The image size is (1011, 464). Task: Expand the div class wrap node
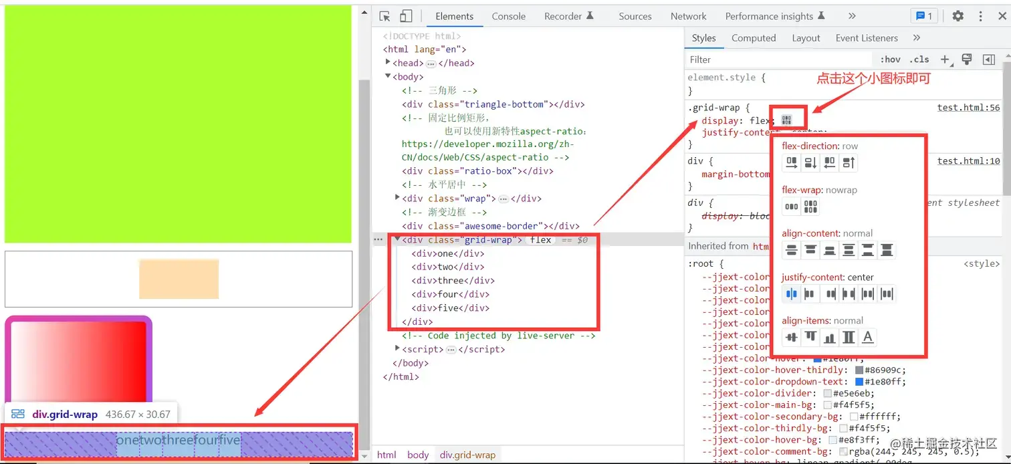point(397,198)
